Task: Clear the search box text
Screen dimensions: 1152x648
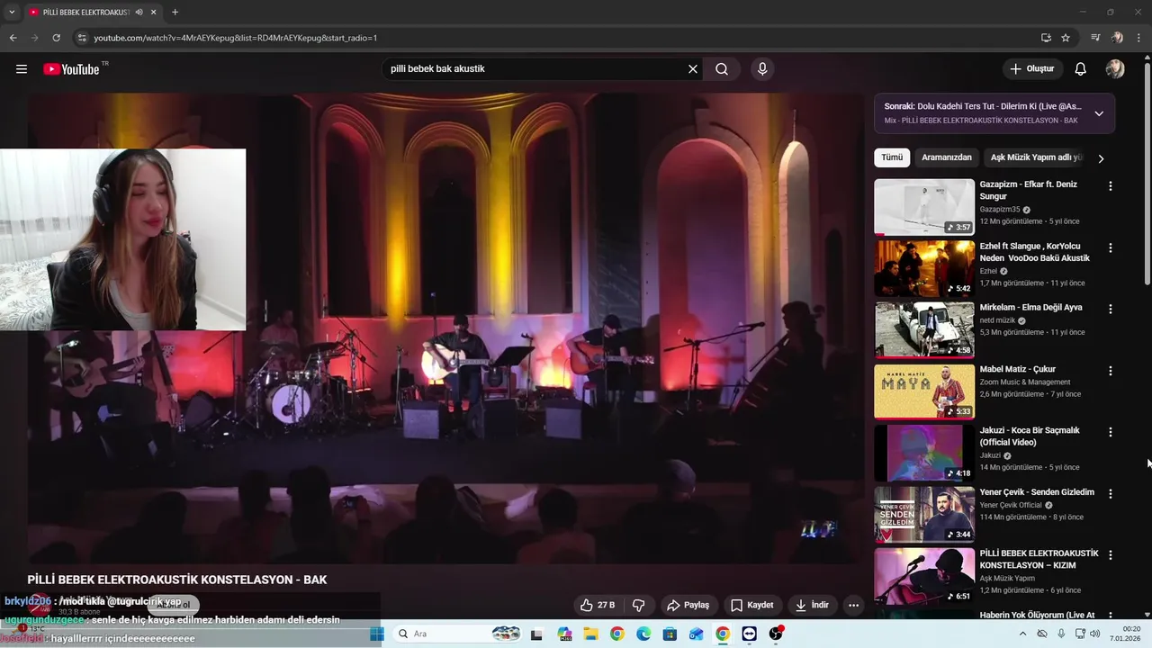Action: [x=693, y=69]
